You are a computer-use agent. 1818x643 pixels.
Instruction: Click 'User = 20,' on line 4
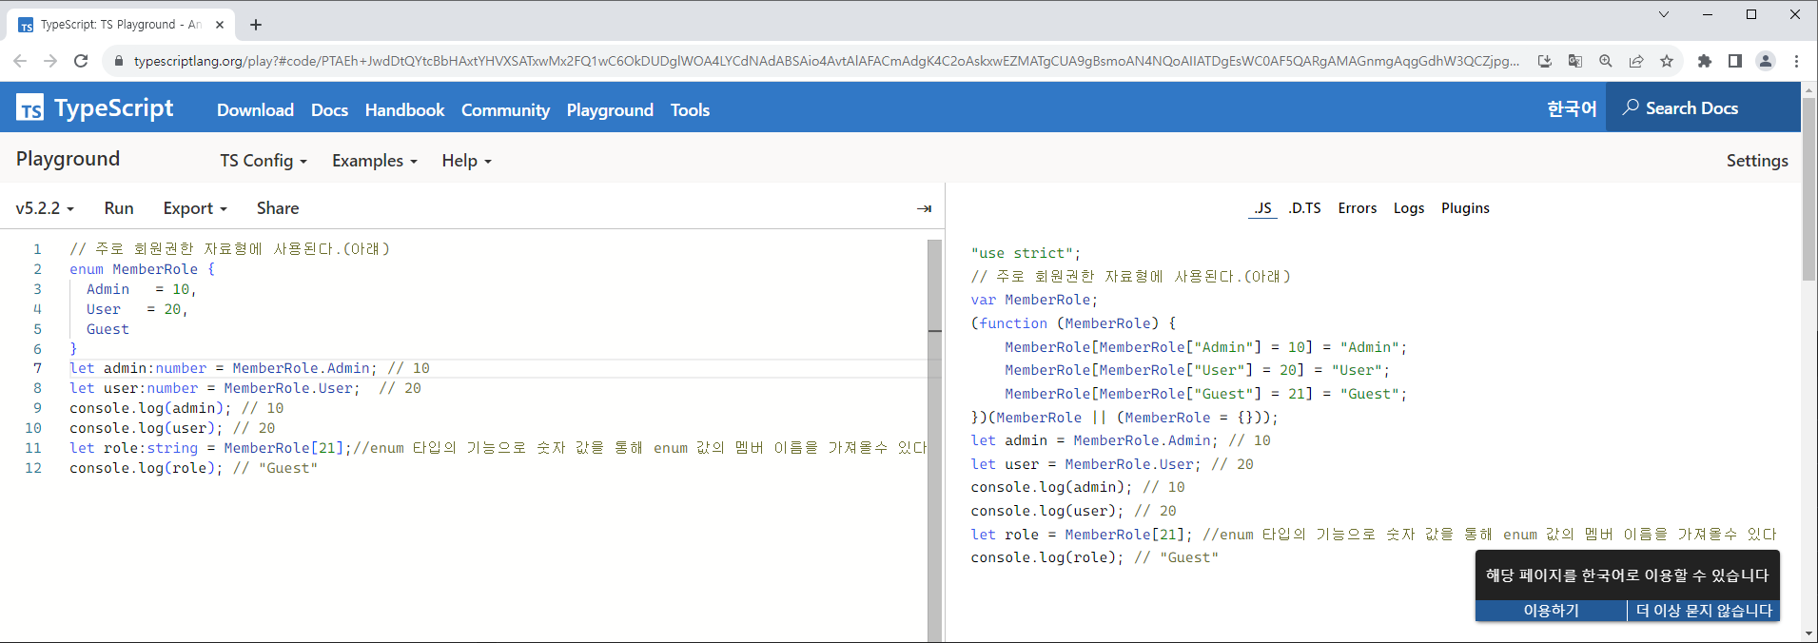point(137,309)
